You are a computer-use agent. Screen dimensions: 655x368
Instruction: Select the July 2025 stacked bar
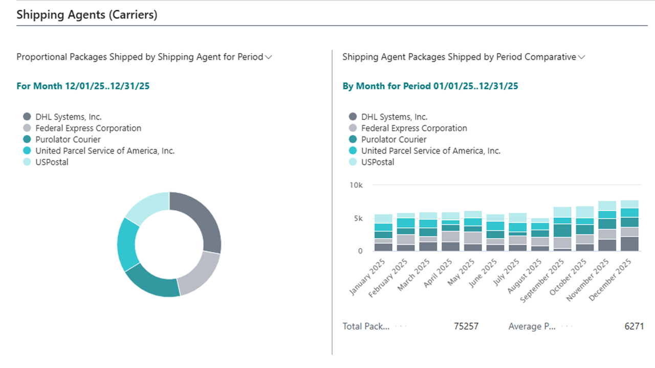(518, 232)
